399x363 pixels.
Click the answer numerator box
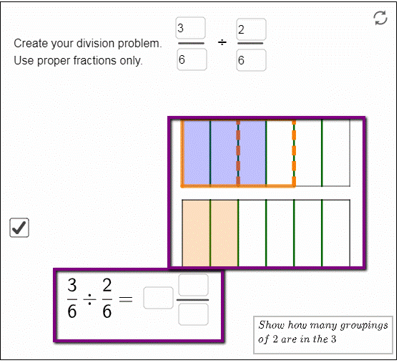point(193,285)
